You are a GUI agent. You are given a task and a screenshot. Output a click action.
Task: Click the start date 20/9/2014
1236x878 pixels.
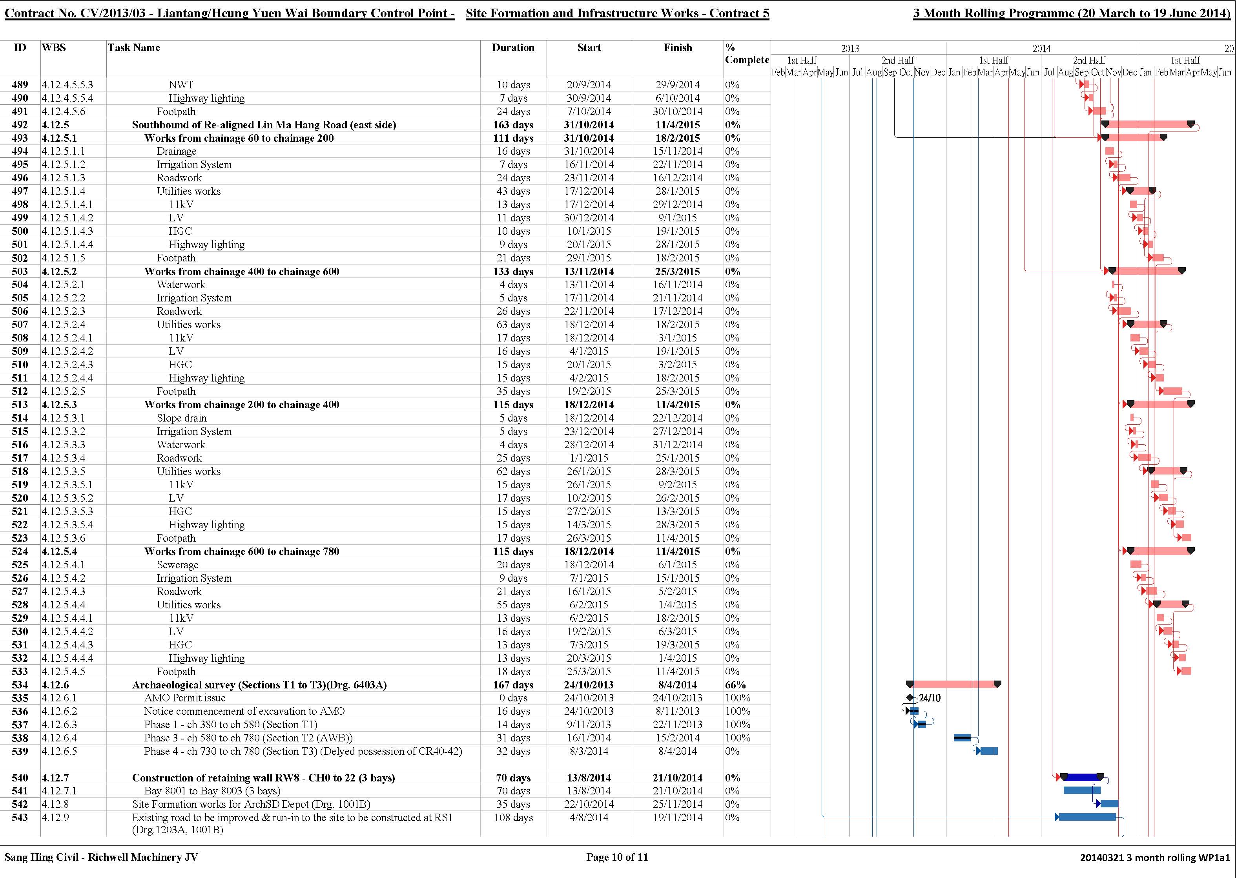tap(589, 85)
